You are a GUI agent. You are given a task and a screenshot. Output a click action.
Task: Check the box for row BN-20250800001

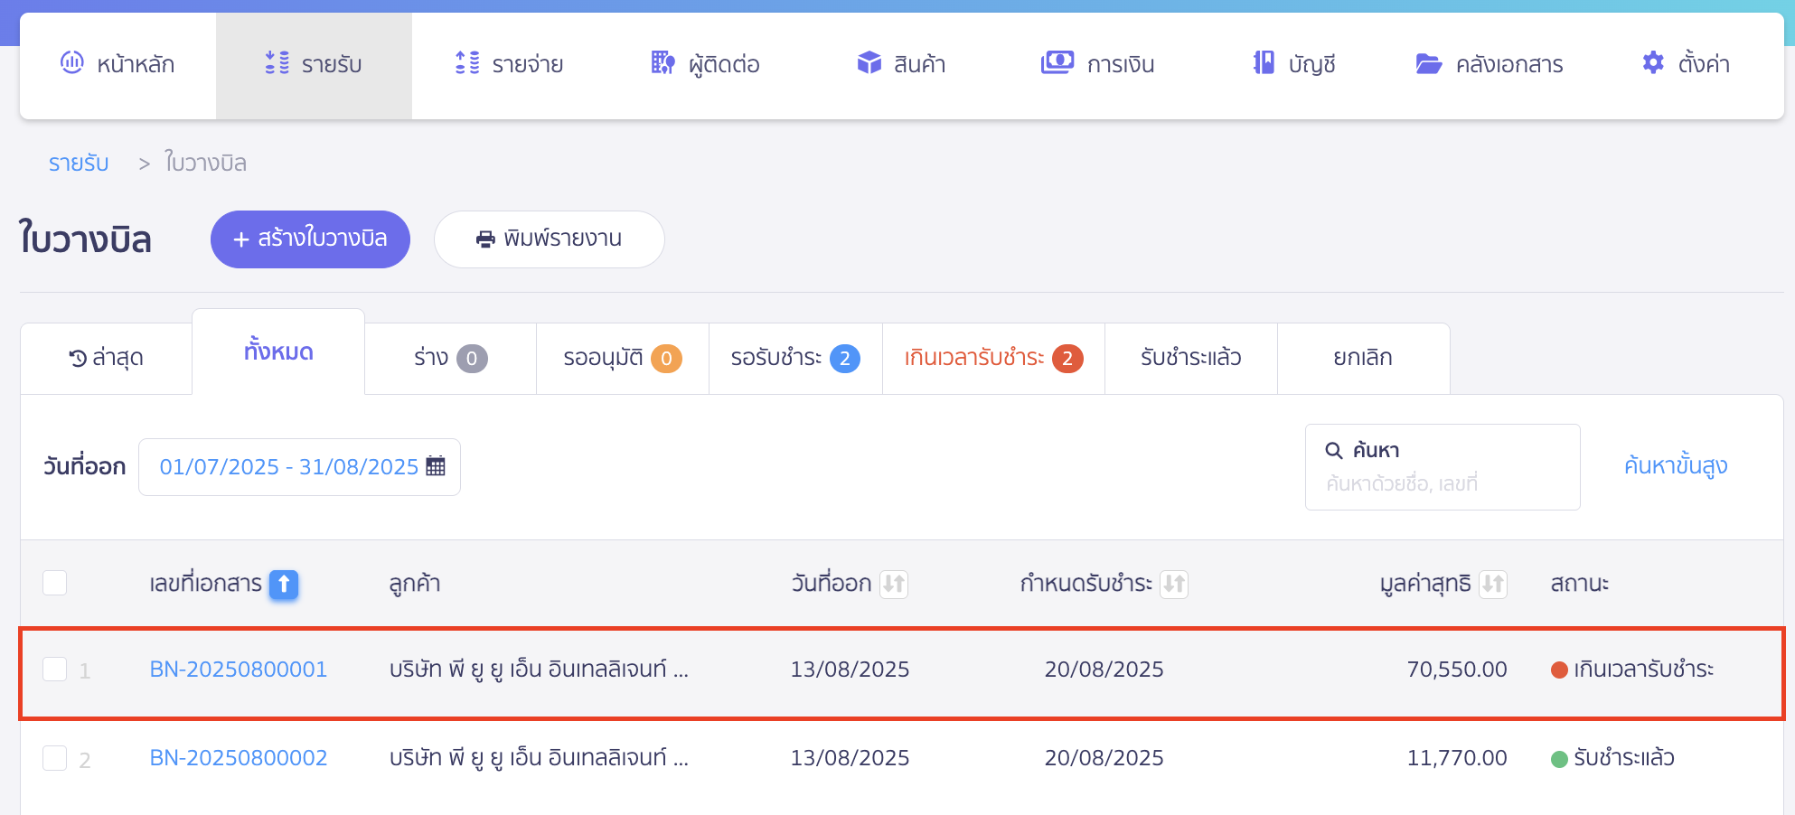pos(55,670)
